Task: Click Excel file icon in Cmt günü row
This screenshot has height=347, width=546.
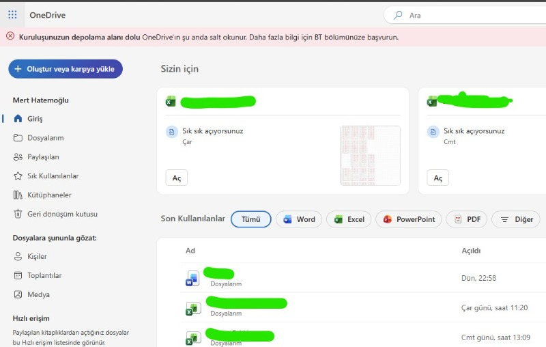Action: point(193,338)
